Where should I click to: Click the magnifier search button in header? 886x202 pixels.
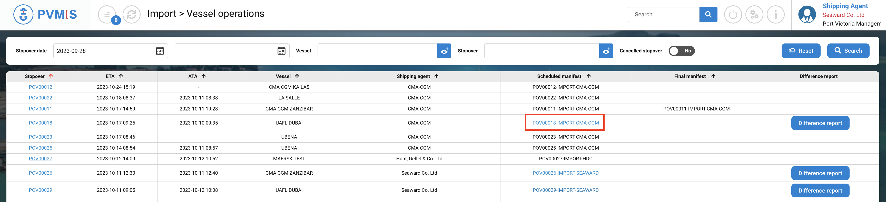708,14
